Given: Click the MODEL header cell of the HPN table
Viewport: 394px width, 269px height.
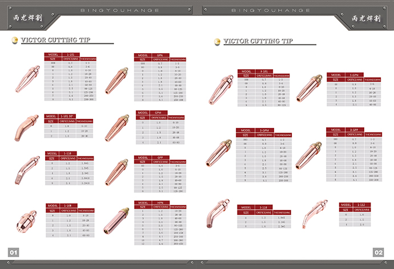Looking at the screenshot, I should [143, 202].
